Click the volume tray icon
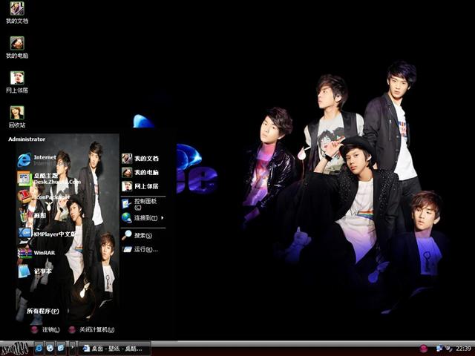Viewport: 475px width, 356px height. coord(448,349)
